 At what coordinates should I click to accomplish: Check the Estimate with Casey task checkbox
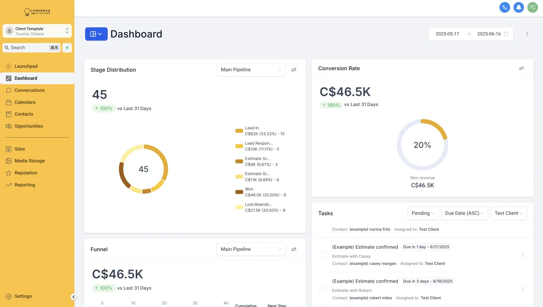pyautogui.click(x=323, y=255)
